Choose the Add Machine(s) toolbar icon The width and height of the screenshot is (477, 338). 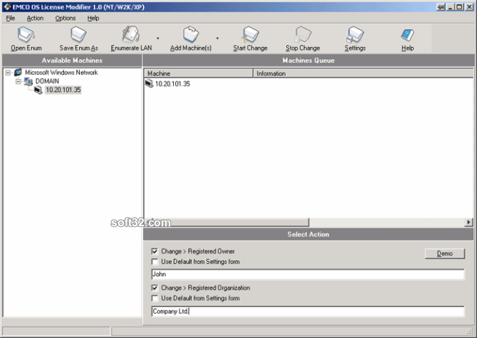click(191, 34)
